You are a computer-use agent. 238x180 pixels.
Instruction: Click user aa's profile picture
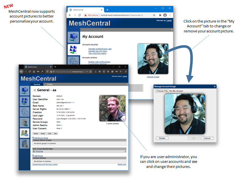pyautogui.click(x=112, y=108)
